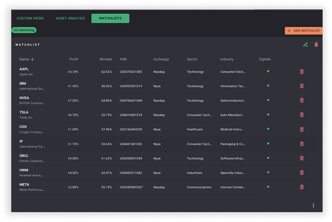Click the Software-Infras... industry cell

[x=233, y=159]
